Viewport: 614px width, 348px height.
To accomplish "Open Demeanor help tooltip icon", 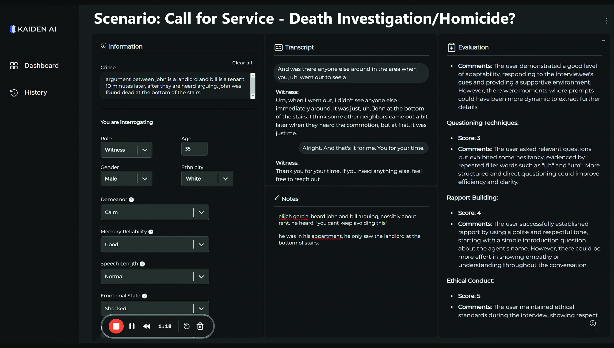I will coord(131,200).
